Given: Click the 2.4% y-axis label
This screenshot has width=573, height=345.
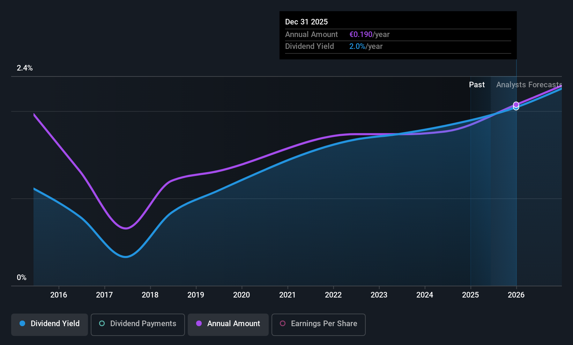Looking at the screenshot, I should (x=25, y=68).
